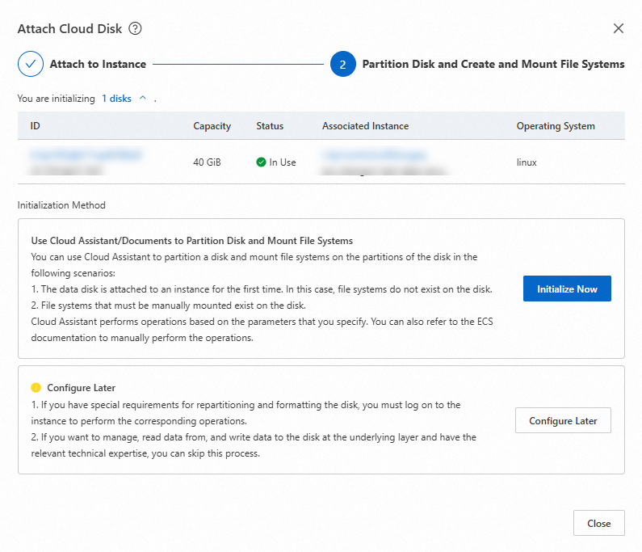Select the 'Partition Disk and Create' step label

coord(493,64)
